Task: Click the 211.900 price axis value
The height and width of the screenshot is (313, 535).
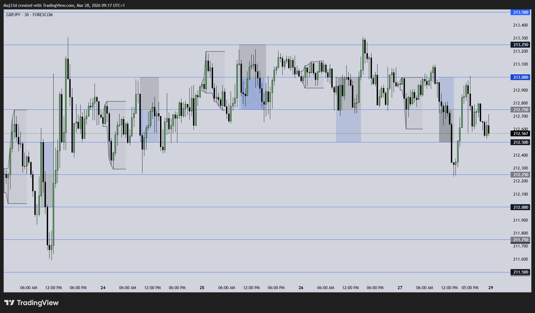Action: pos(521,220)
